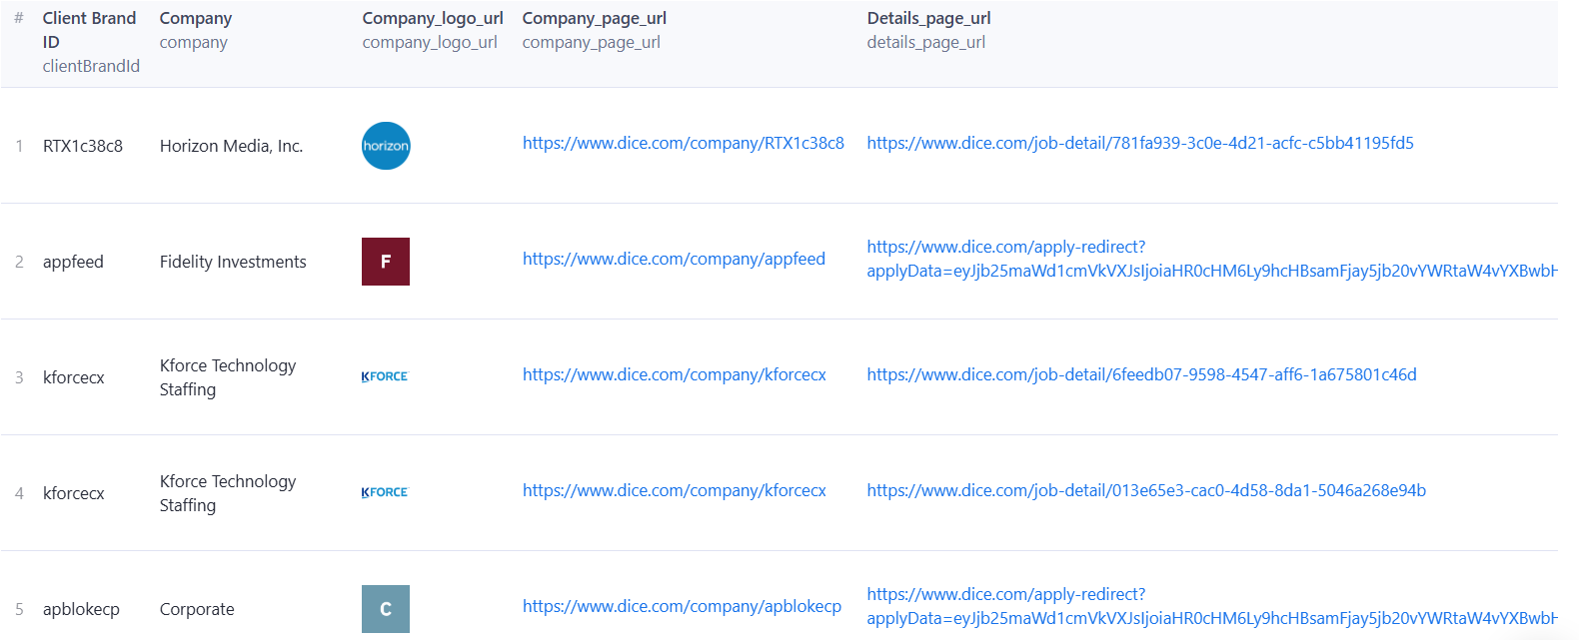Image resolution: width=1580 pixels, height=641 pixels.
Task: Open job-detail link ending c5bb41195fd5
Action: coord(1140,143)
